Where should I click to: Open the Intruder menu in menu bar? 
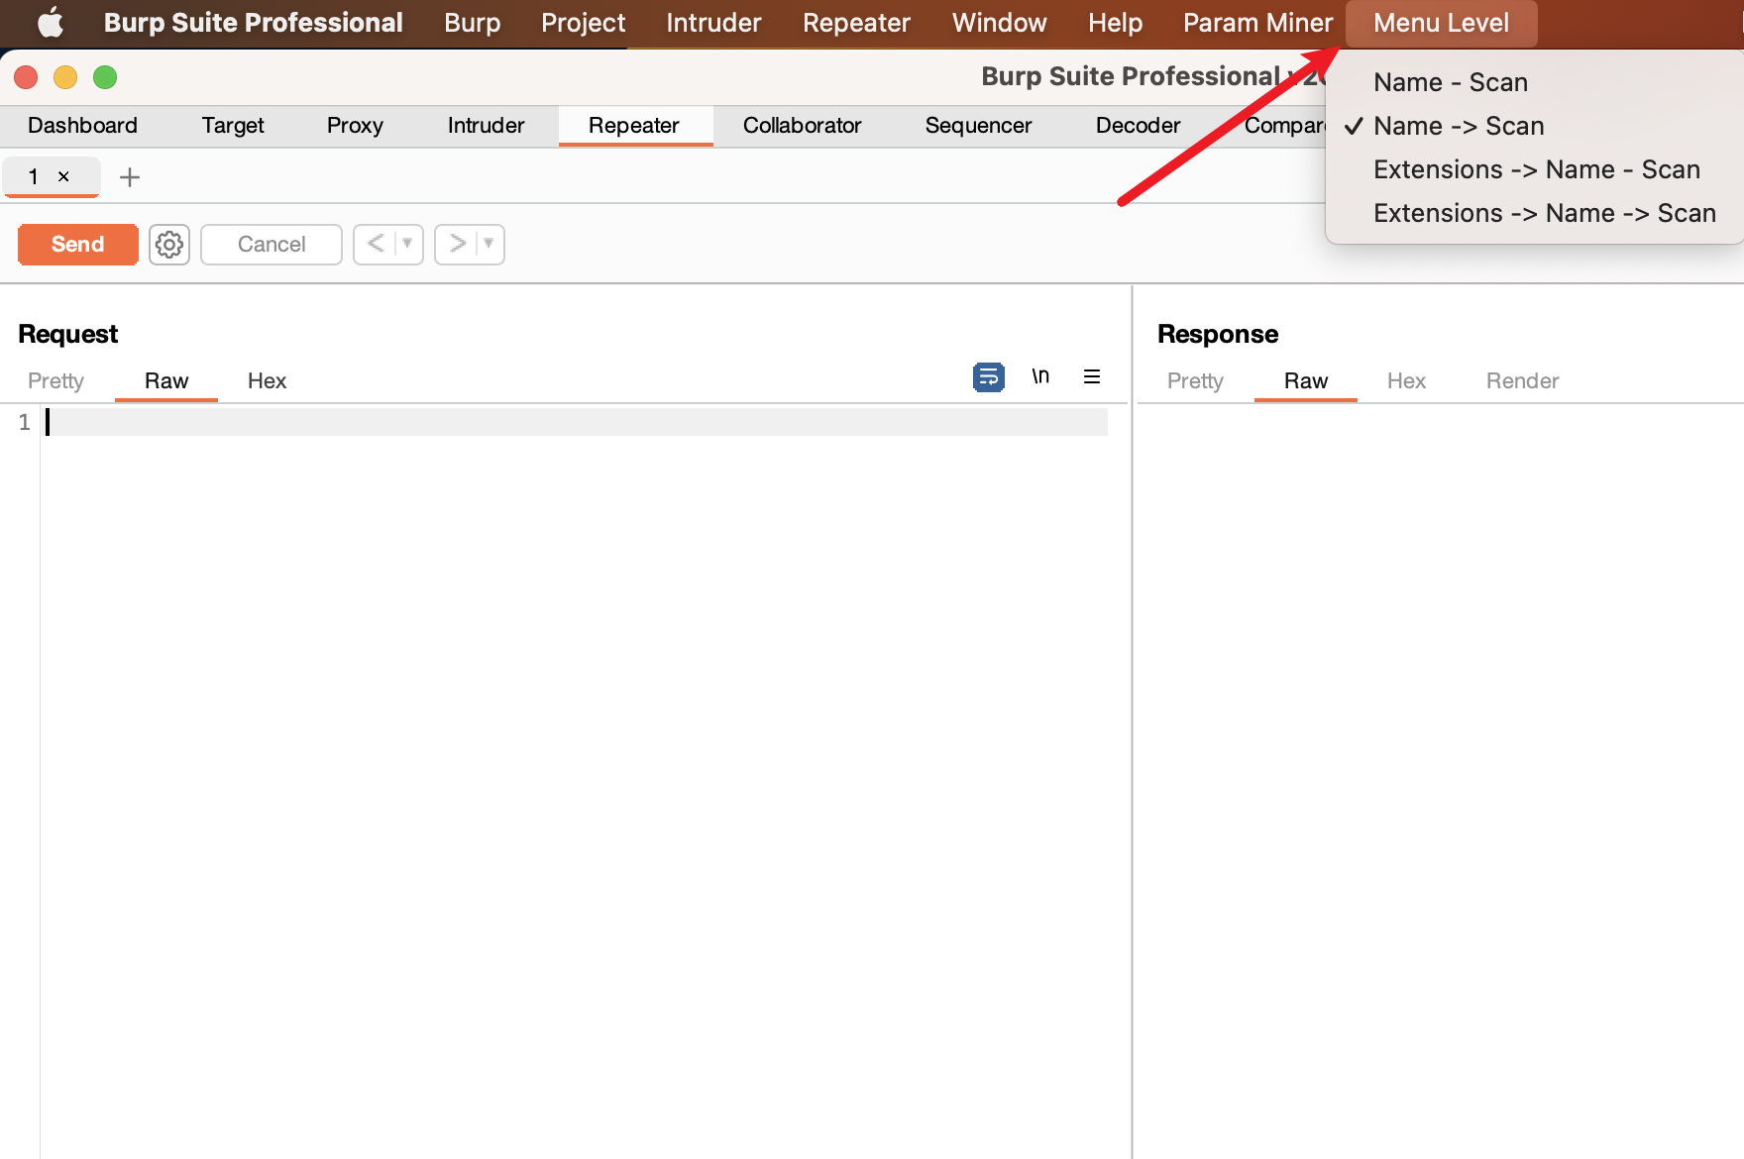pyautogui.click(x=713, y=23)
